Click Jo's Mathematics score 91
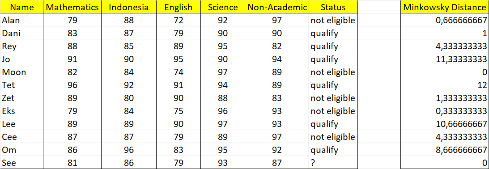This screenshot has width=489, height=169. pyautogui.click(x=72, y=59)
